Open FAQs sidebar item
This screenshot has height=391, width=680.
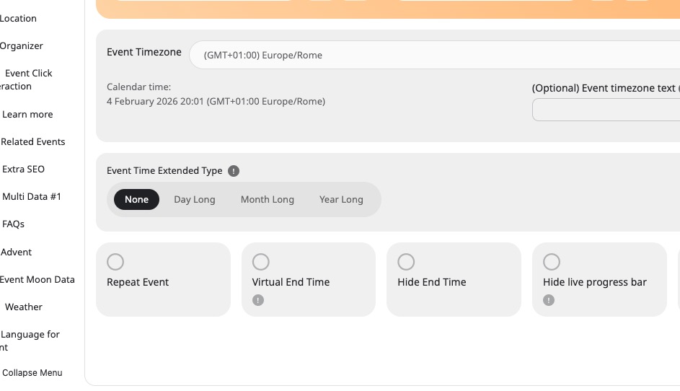(x=13, y=224)
